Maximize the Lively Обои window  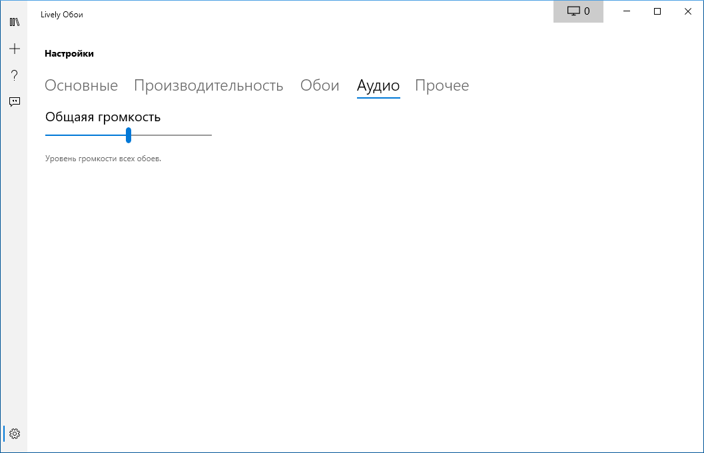657,11
